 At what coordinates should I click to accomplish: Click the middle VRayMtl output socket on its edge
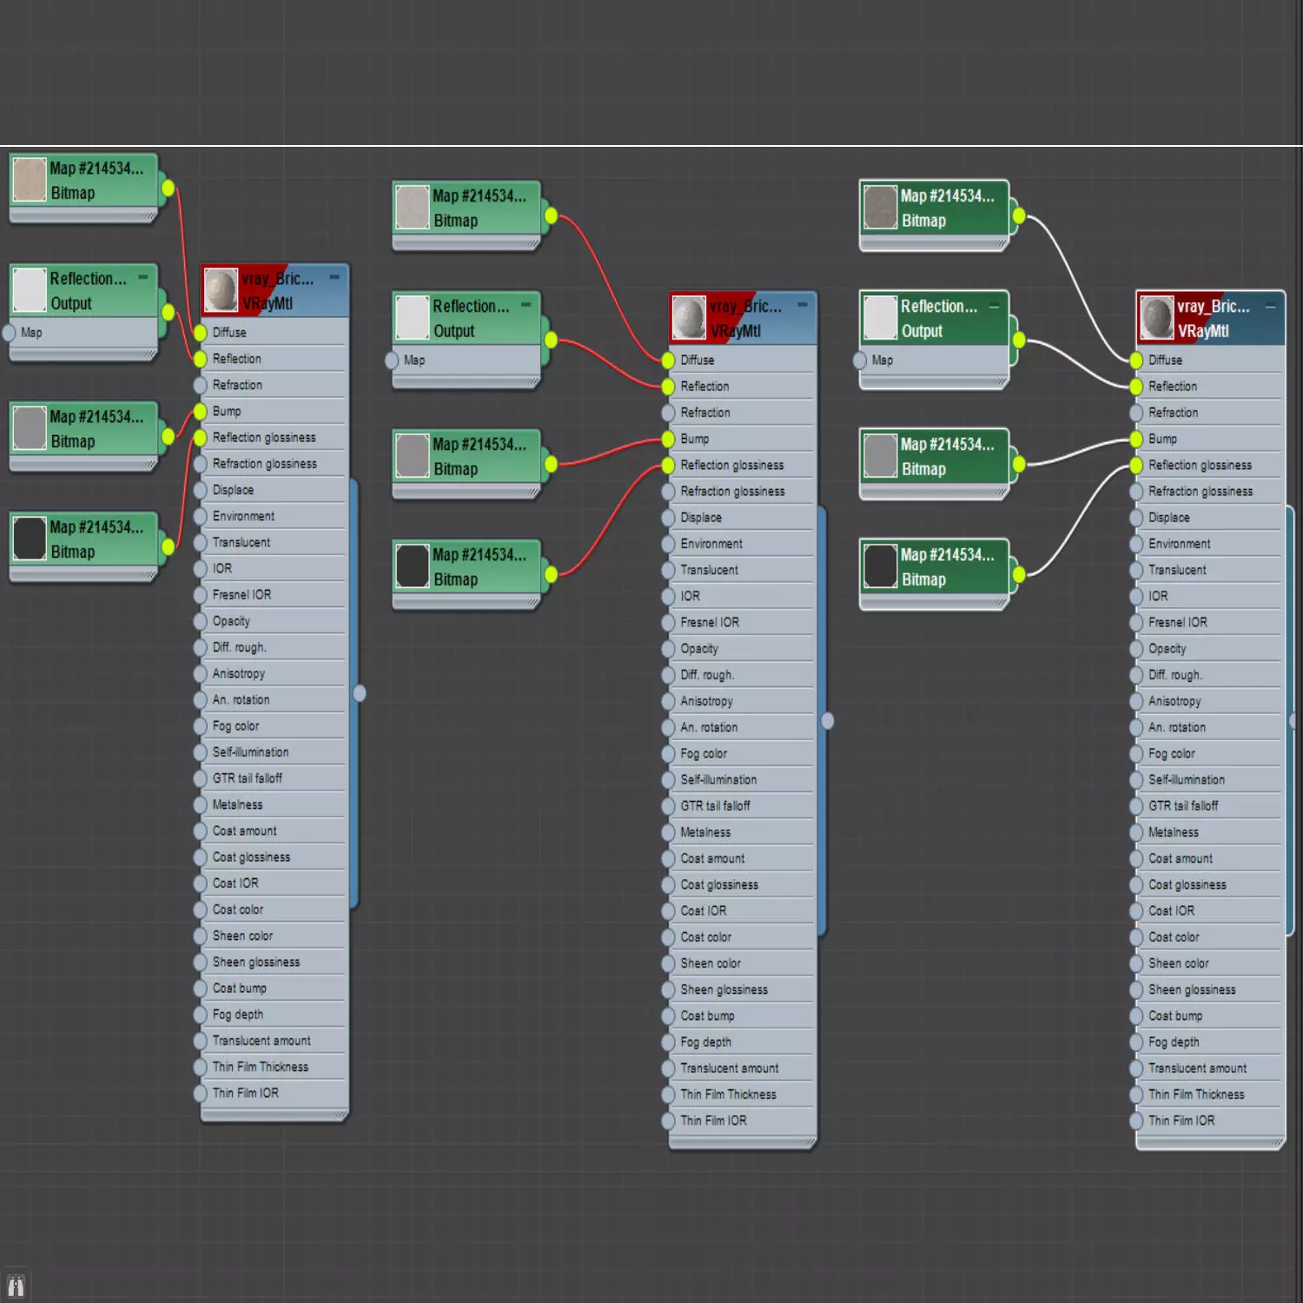[827, 720]
